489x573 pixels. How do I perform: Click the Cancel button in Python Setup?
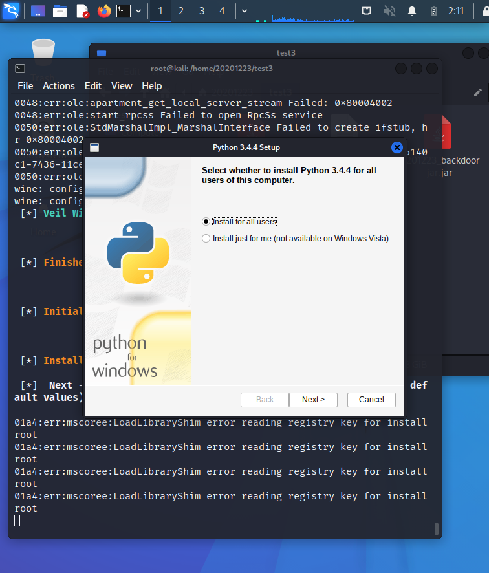click(x=371, y=400)
